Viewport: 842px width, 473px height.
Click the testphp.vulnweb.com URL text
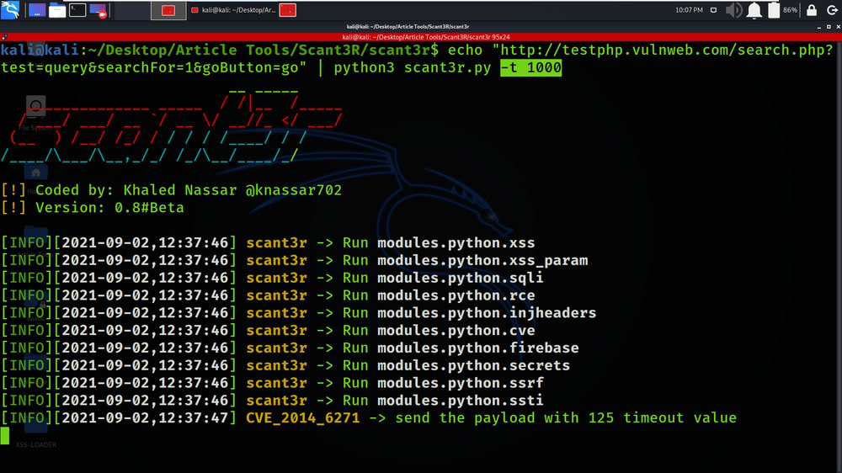point(666,50)
